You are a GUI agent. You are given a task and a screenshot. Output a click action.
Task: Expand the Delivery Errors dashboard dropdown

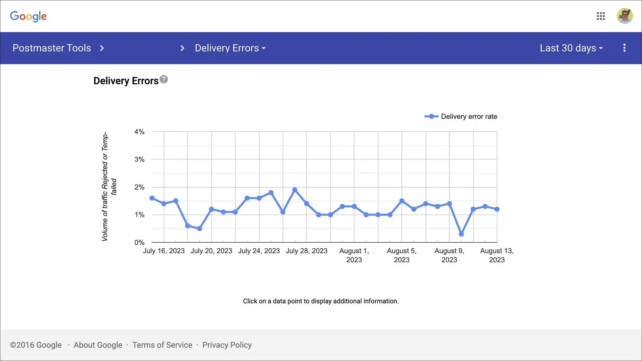click(230, 48)
